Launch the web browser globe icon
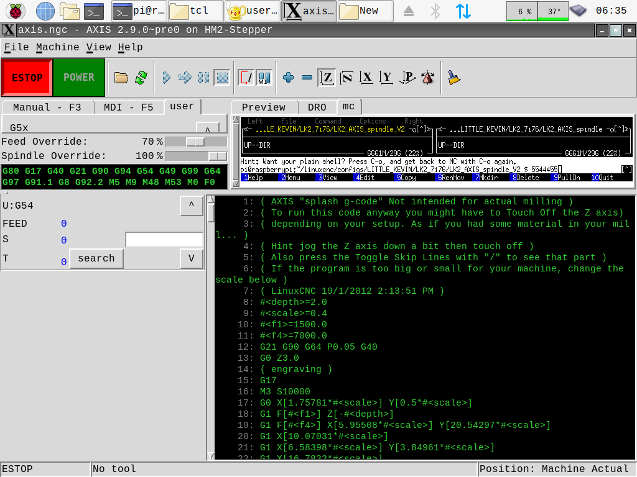The image size is (637, 477). pyautogui.click(x=45, y=11)
